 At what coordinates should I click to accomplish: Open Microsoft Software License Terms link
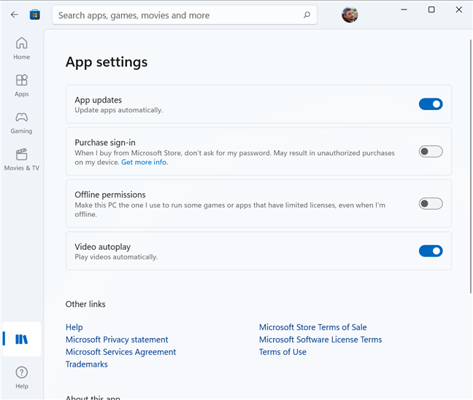coord(320,340)
